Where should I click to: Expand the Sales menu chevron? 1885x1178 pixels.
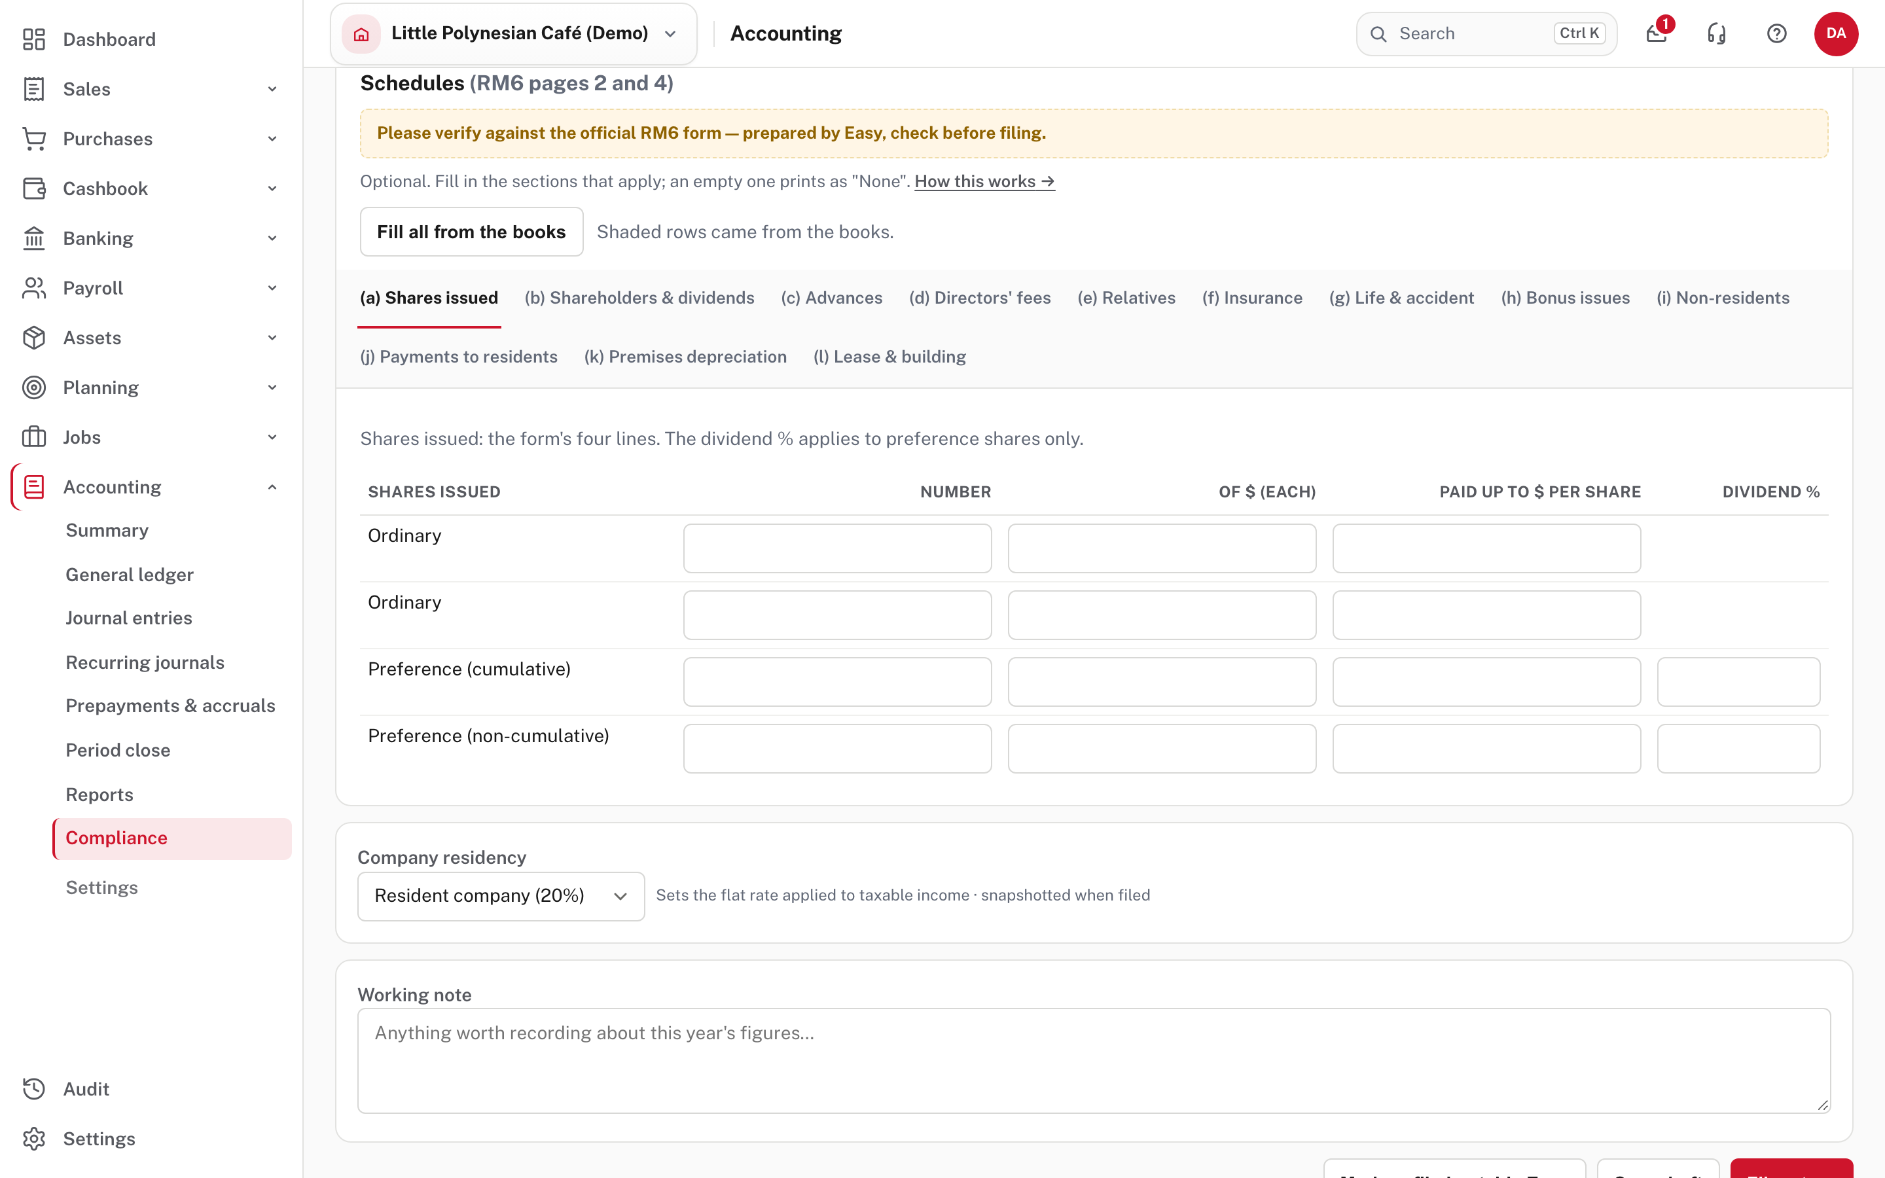[x=272, y=89]
